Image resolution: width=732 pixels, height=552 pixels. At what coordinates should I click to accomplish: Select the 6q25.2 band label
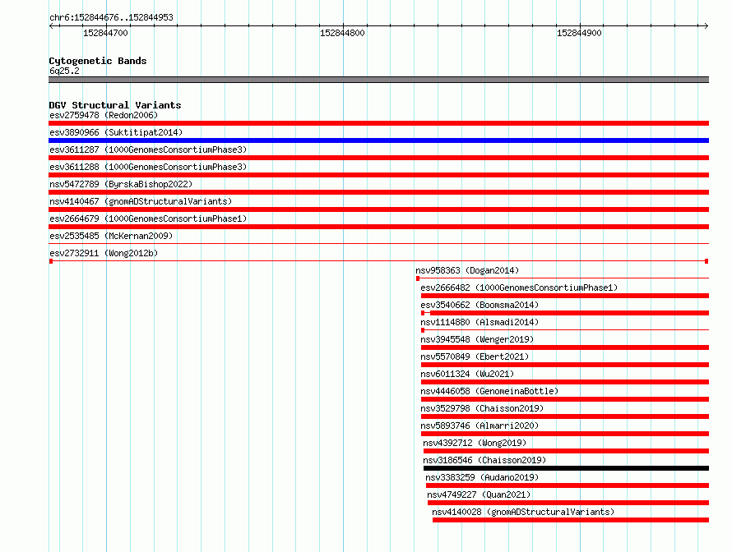64,71
